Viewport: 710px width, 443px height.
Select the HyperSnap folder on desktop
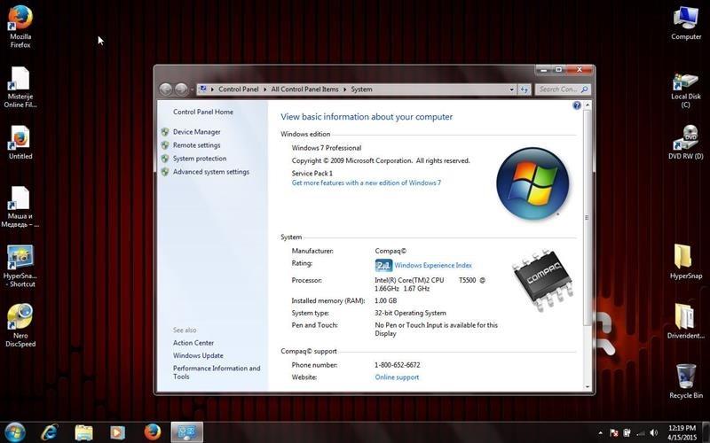685,262
